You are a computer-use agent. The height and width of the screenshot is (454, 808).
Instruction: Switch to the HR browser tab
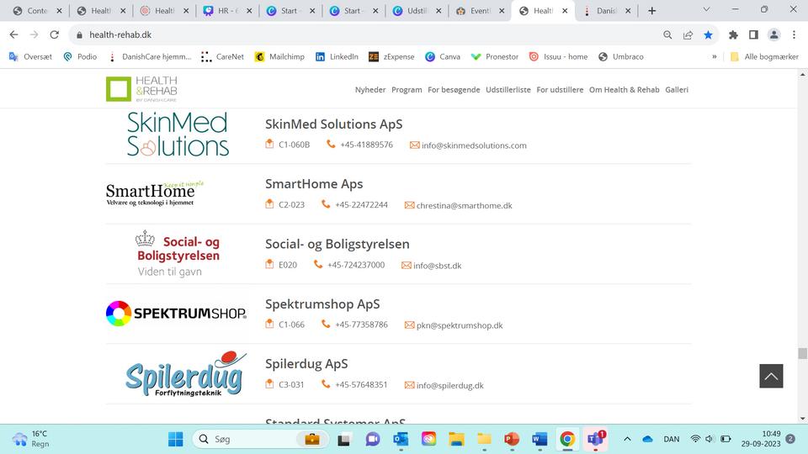227,11
